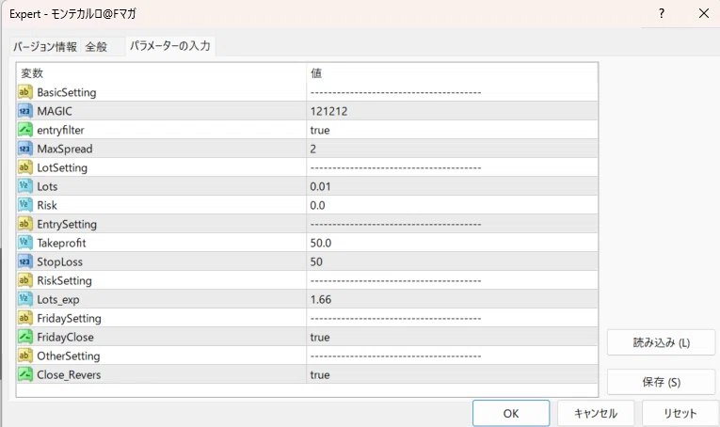720x427 pixels.
Task: Select the Lots_exp value 1.66 field
Action: [x=452, y=299]
